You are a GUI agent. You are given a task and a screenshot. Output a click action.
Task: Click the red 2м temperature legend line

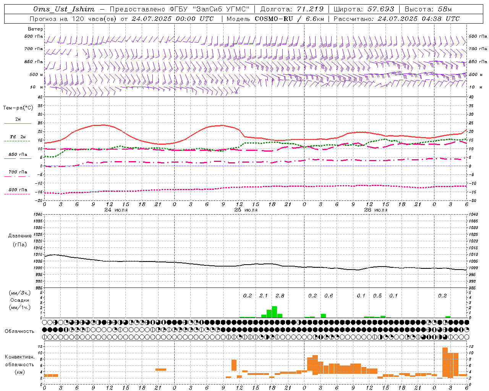pyautogui.click(x=18, y=123)
